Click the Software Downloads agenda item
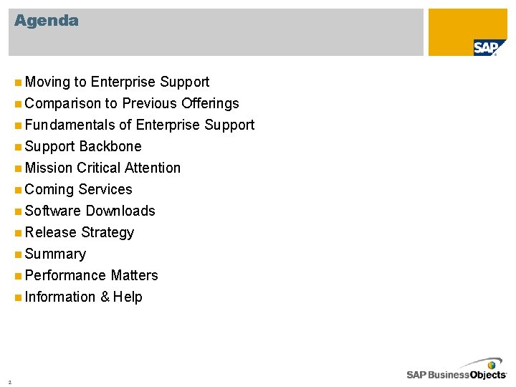This screenshot has height=387, width=516. [90, 211]
